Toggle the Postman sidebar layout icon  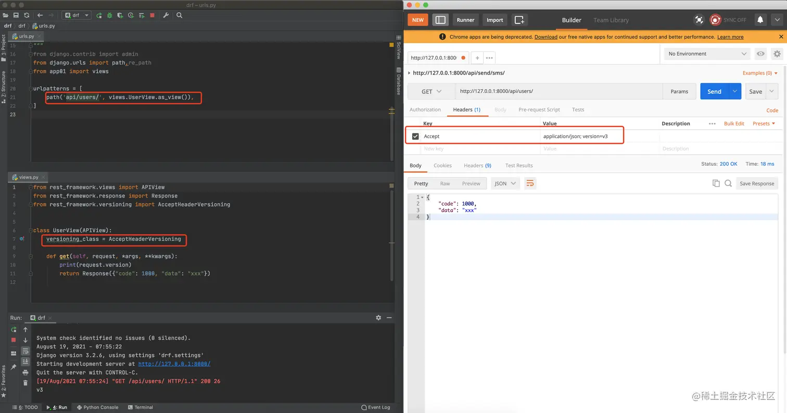click(x=440, y=20)
